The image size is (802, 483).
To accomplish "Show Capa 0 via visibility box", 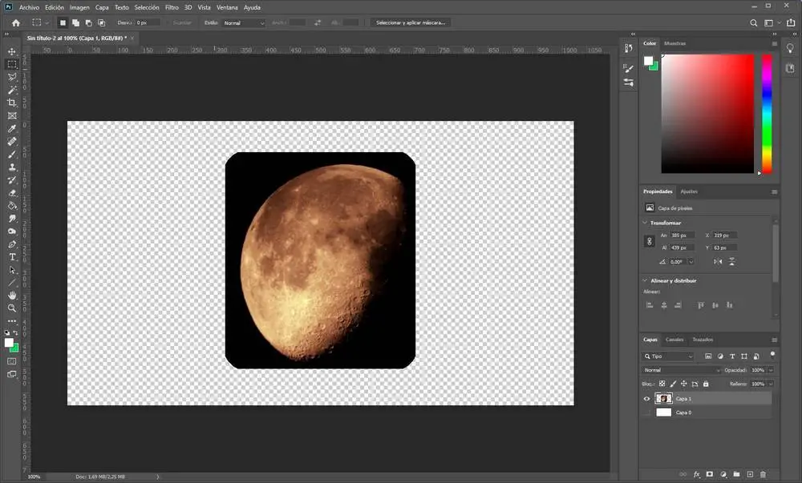I will point(647,413).
